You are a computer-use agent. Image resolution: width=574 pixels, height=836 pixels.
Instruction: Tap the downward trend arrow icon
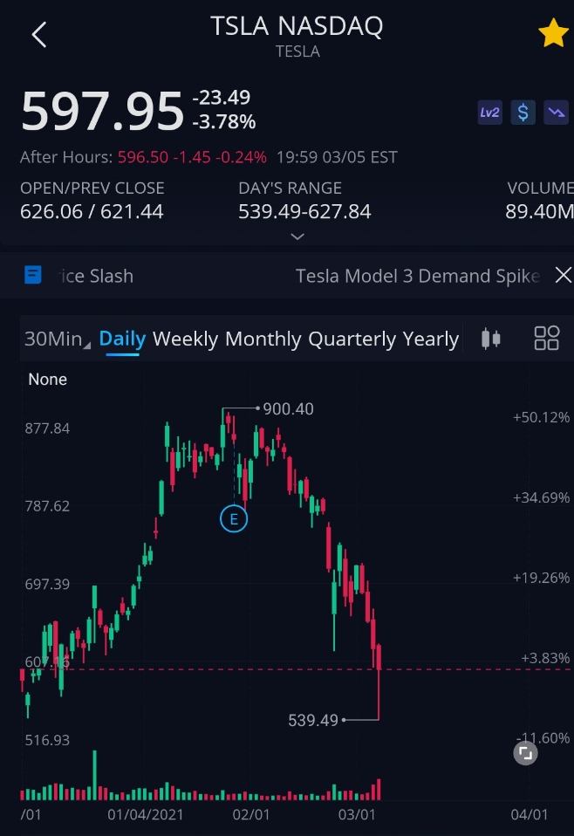point(556,113)
